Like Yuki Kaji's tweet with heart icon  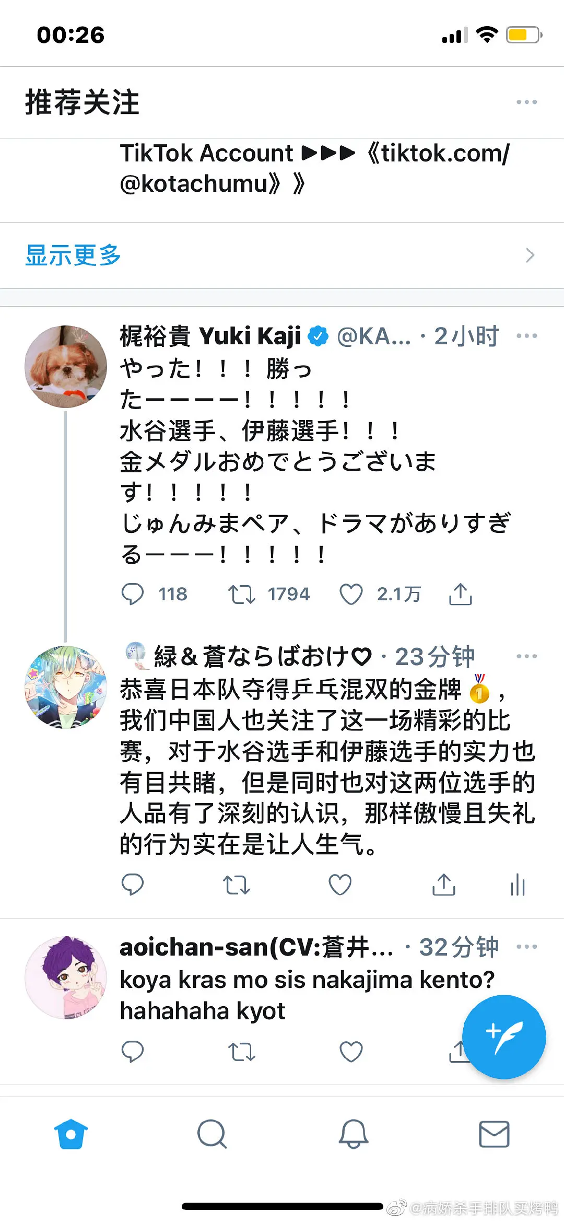351,595
